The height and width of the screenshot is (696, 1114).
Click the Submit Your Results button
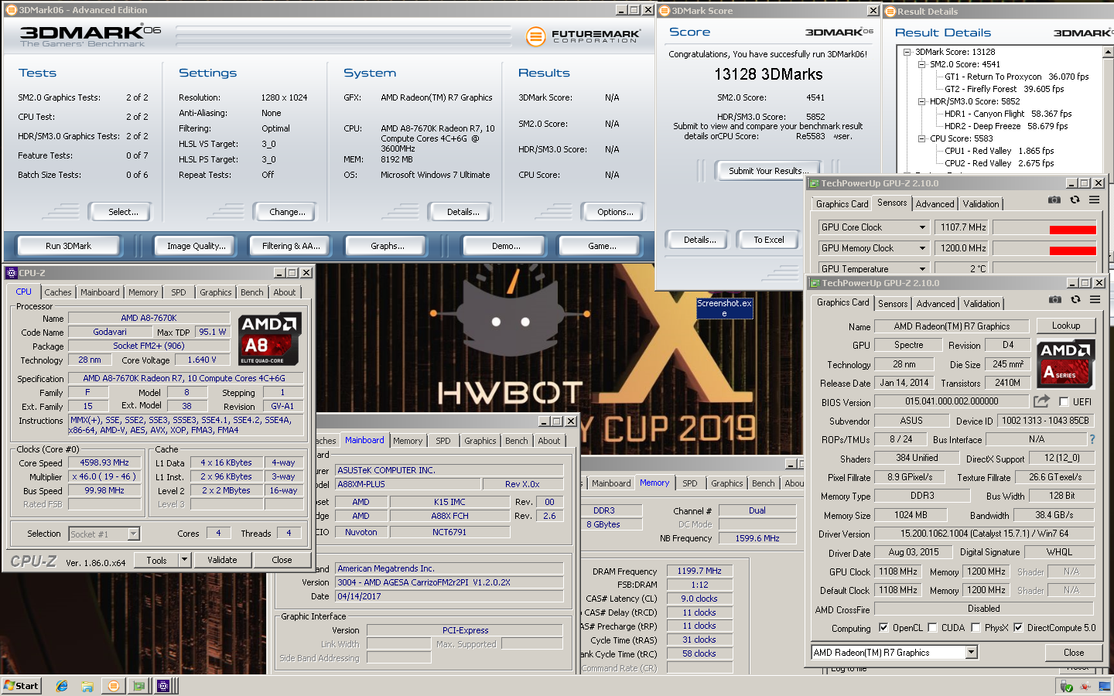pyautogui.click(x=768, y=171)
